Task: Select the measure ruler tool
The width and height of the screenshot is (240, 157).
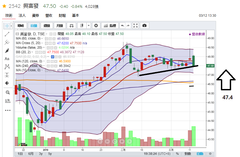Action: (8, 101)
